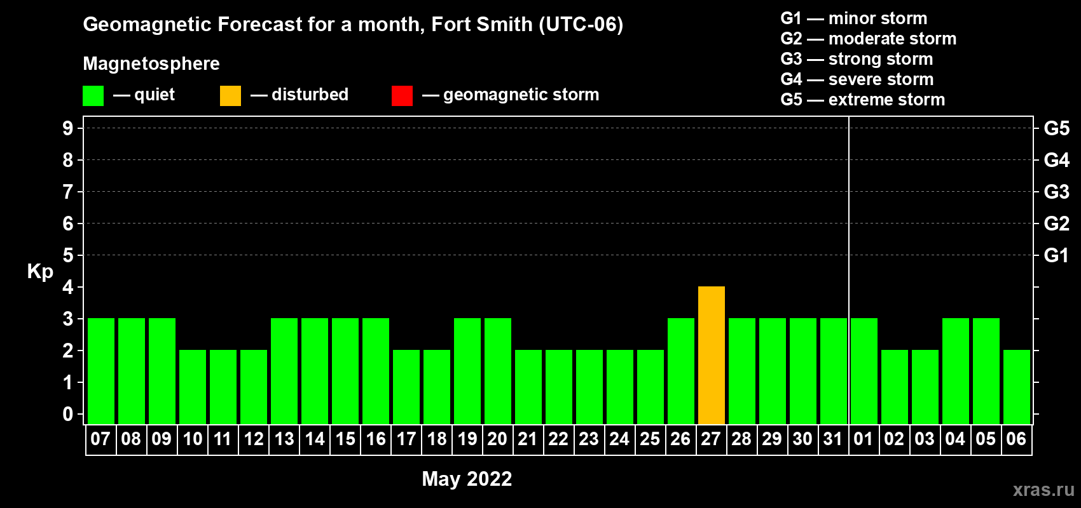Click the bar for the 31st
Viewport: 1081px width, 508px height.
[833, 371]
